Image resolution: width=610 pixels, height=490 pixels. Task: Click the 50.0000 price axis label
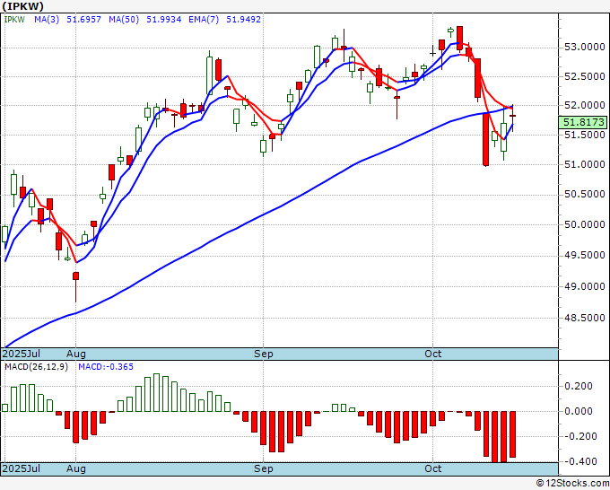pyautogui.click(x=585, y=224)
